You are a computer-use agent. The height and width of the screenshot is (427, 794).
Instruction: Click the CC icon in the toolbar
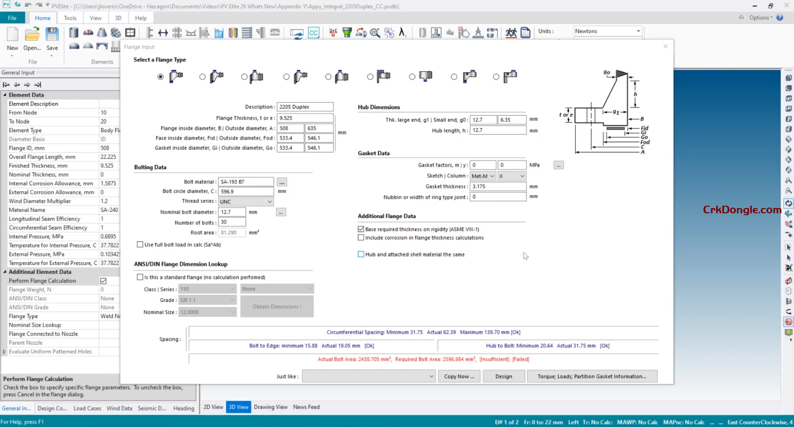pos(313,33)
